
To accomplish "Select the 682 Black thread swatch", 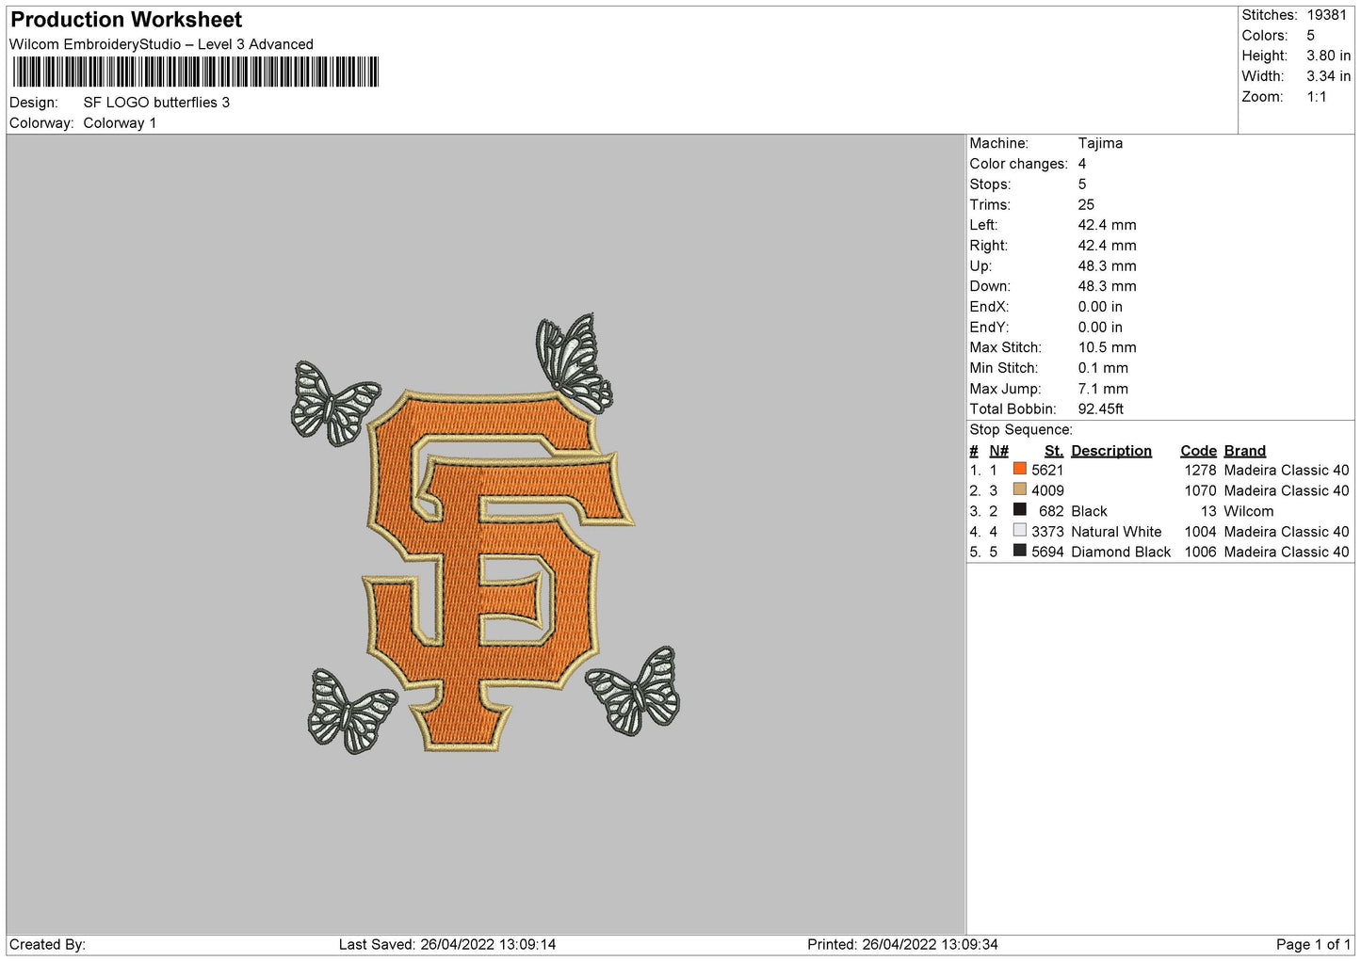I will (x=1019, y=510).
